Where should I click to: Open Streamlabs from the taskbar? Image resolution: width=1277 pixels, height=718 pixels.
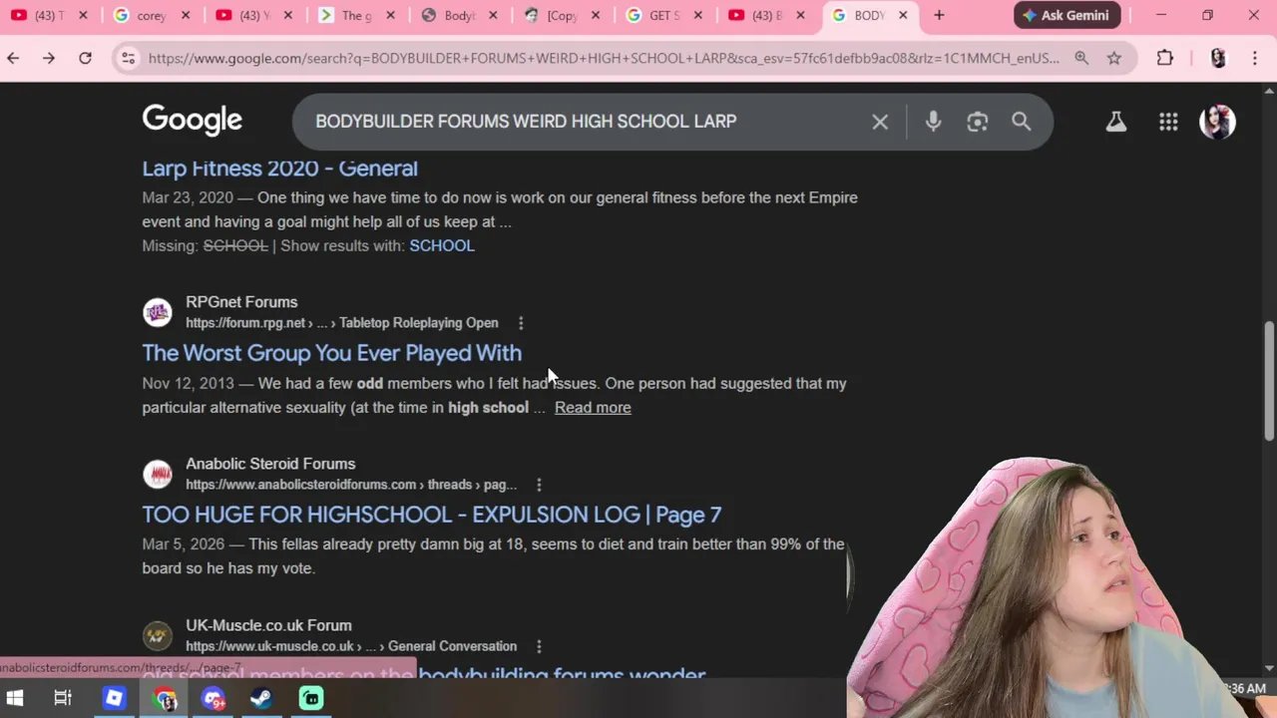(311, 698)
